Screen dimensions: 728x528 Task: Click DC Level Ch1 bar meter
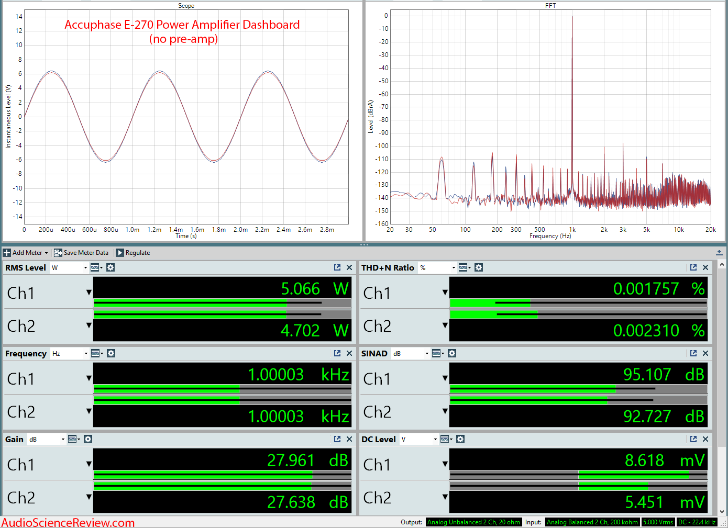578,475
